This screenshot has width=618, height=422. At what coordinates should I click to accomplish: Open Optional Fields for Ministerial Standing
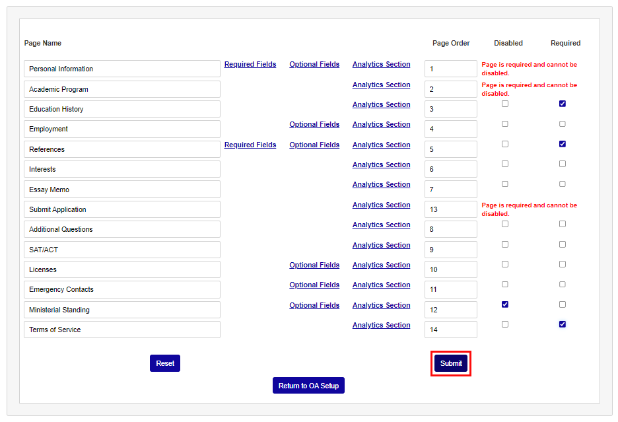[314, 305]
